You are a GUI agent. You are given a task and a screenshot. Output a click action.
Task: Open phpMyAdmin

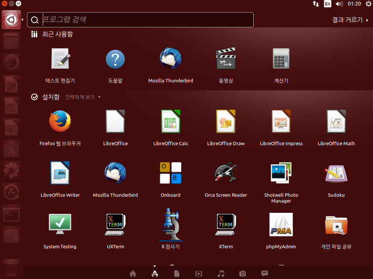coord(281,224)
